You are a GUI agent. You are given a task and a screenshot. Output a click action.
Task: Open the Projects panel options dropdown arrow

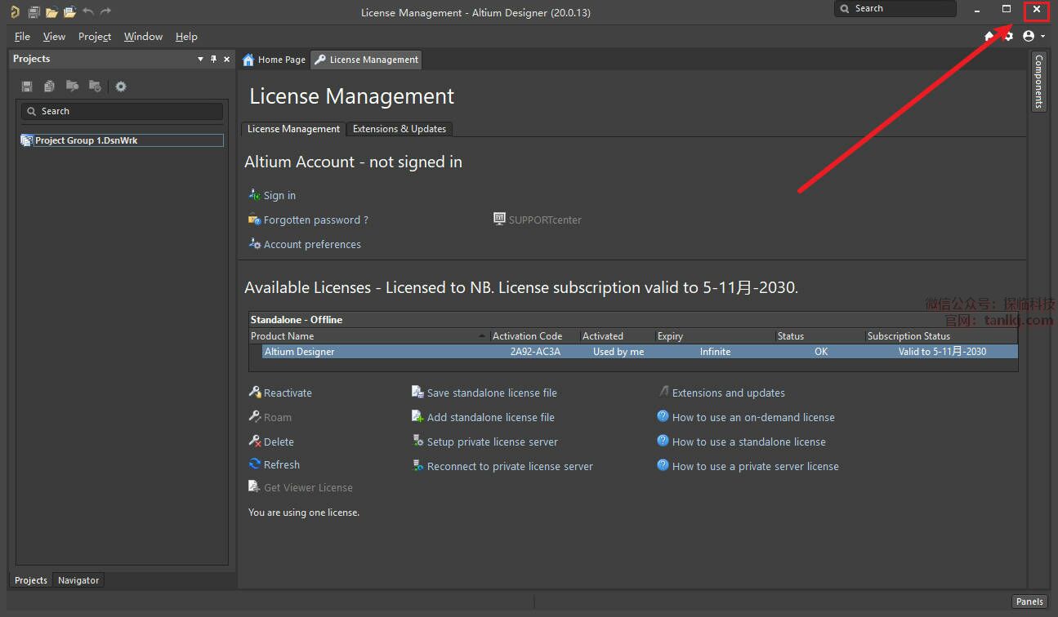[201, 59]
